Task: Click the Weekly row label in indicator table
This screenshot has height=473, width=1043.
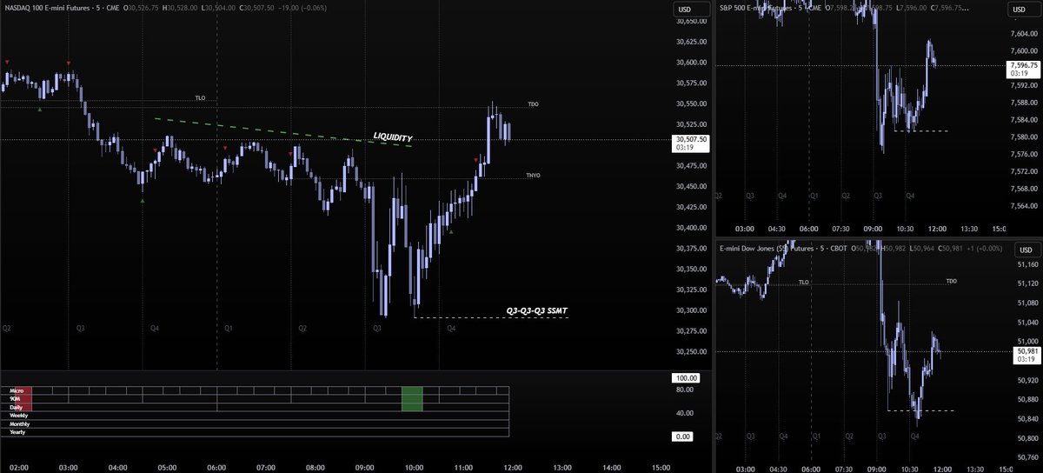Action: pos(17,416)
